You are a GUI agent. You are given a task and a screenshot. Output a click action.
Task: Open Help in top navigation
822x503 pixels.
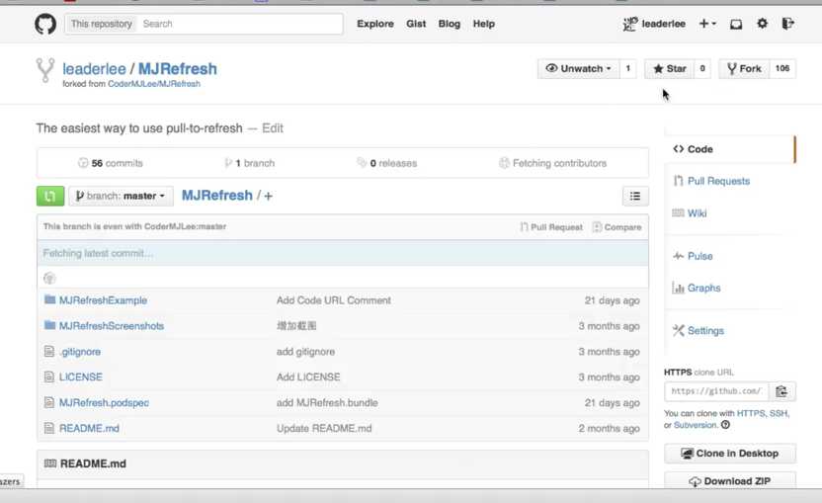coord(484,24)
